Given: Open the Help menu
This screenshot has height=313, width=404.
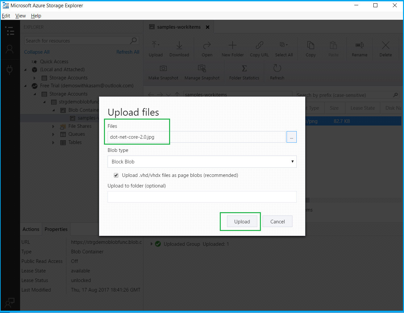Looking at the screenshot, I should [36, 16].
